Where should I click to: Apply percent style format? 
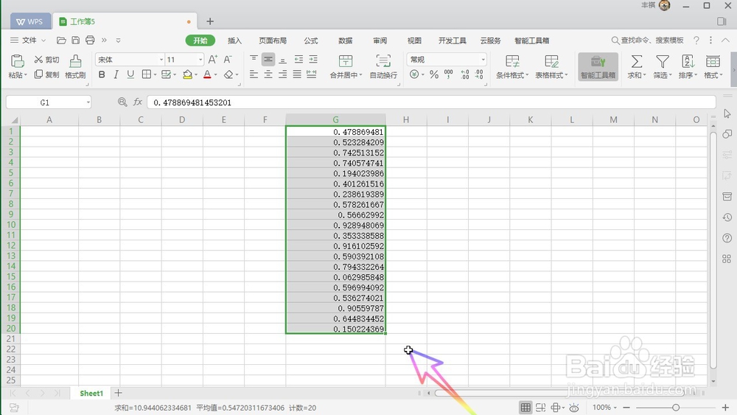click(434, 74)
